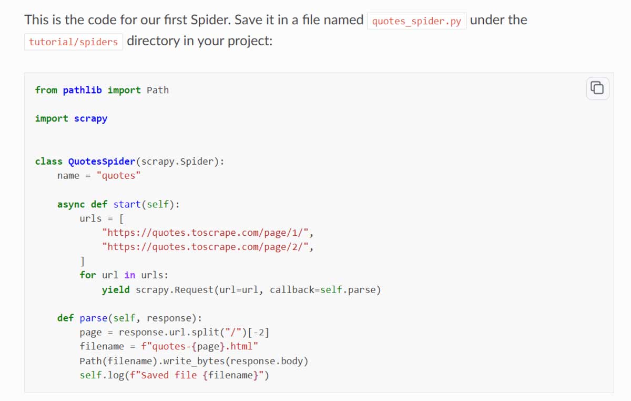Click the QuotesSpider class name
This screenshot has width=631, height=401.
coord(101,161)
